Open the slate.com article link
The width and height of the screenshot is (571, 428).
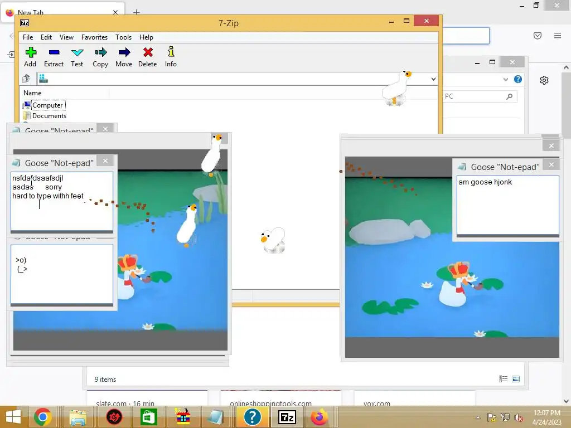click(125, 403)
